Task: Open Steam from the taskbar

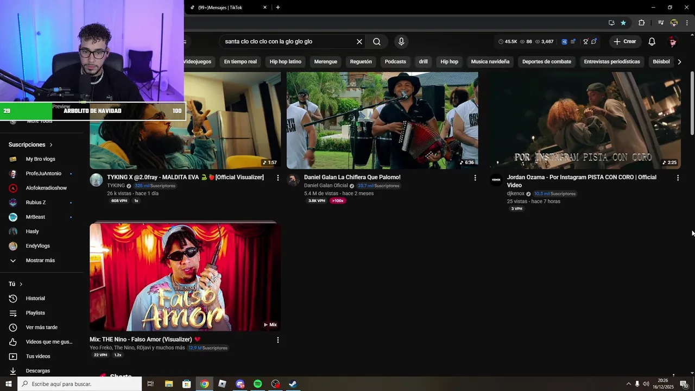Action: [293, 384]
